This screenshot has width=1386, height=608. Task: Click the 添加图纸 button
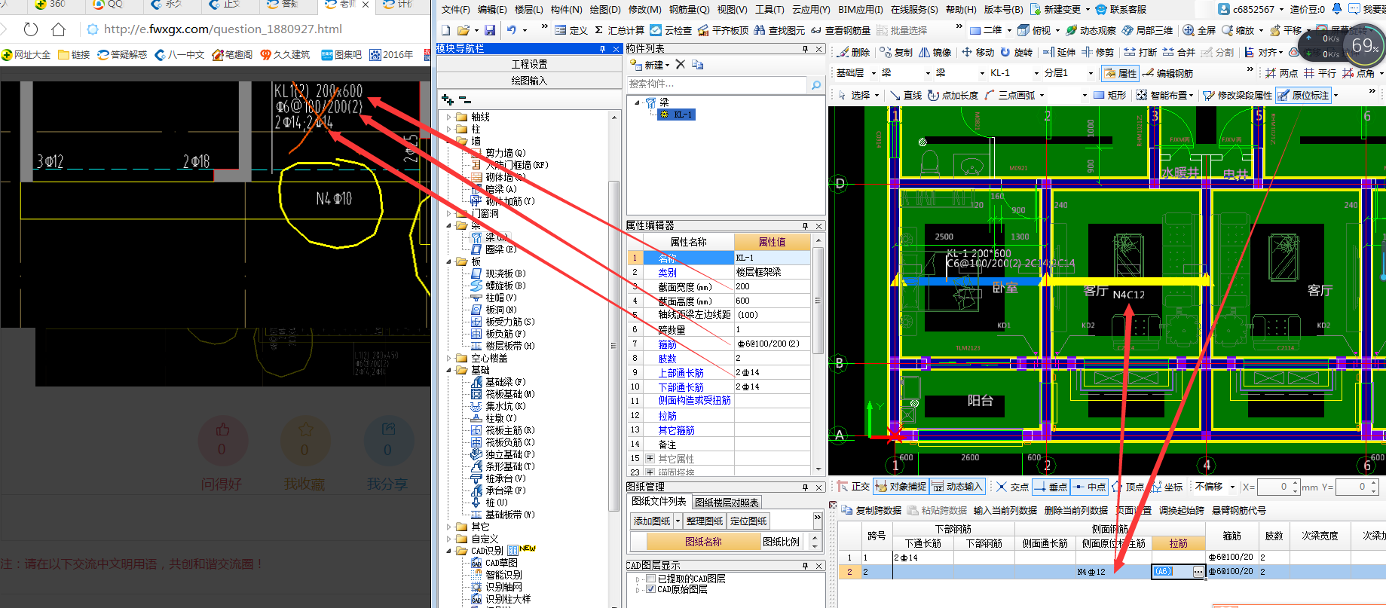pos(652,521)
